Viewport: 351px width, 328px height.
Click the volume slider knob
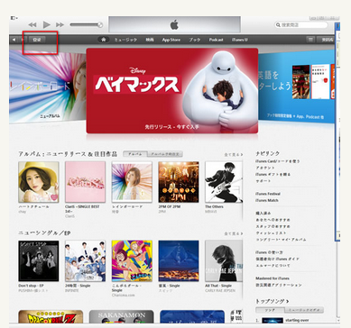(100, 25)
